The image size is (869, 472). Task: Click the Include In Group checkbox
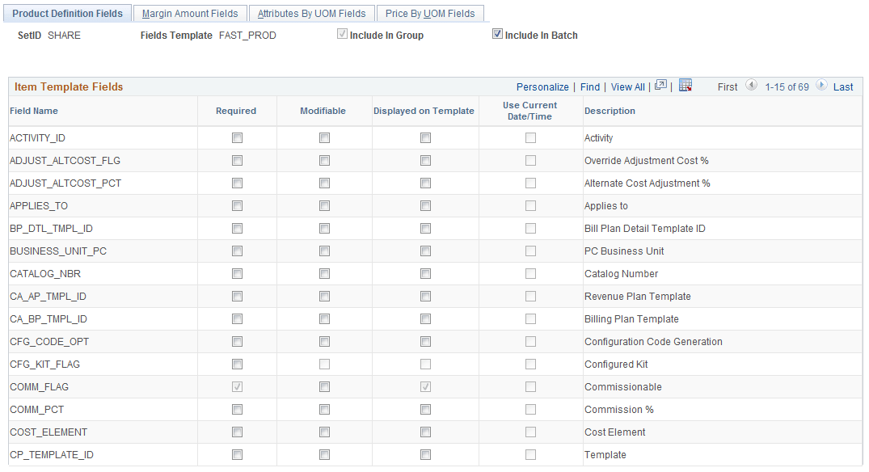(x=343, y=33)
